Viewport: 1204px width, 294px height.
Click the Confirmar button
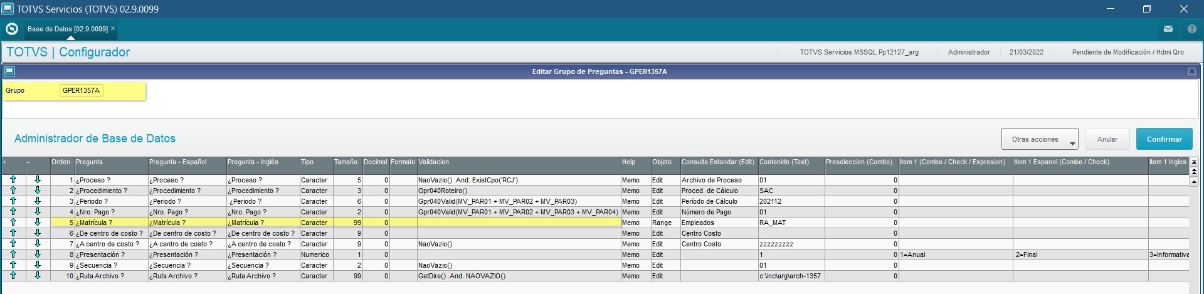point(1164,139)
